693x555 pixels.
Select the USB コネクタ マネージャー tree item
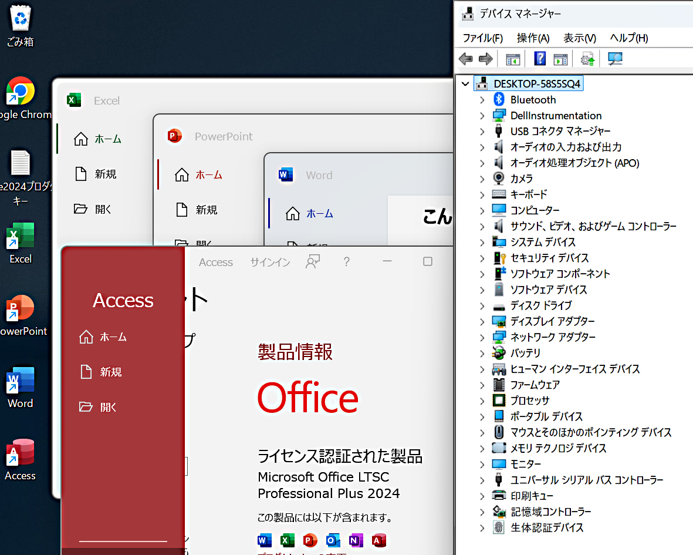coord(551,132)
